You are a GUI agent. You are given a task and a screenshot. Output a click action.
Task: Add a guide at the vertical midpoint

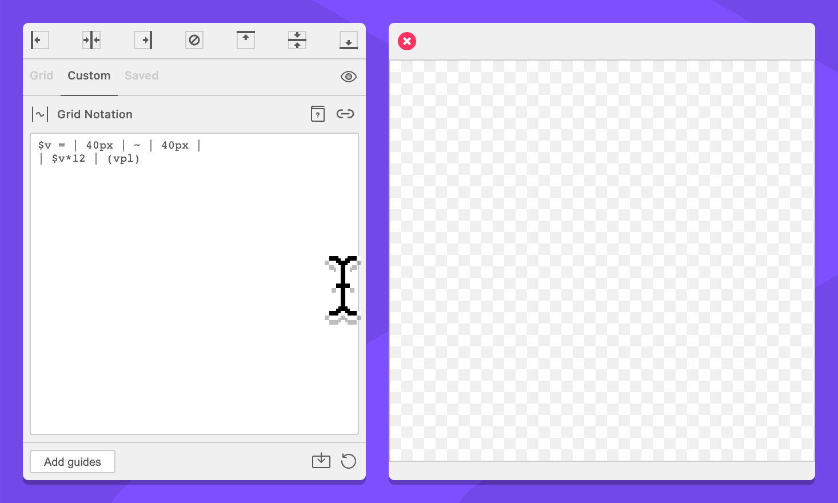tap(91, 40)
